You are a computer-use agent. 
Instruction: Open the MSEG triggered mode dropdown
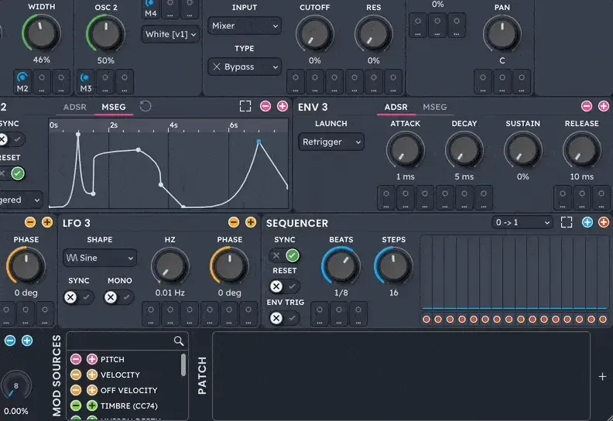pos(20,200)
